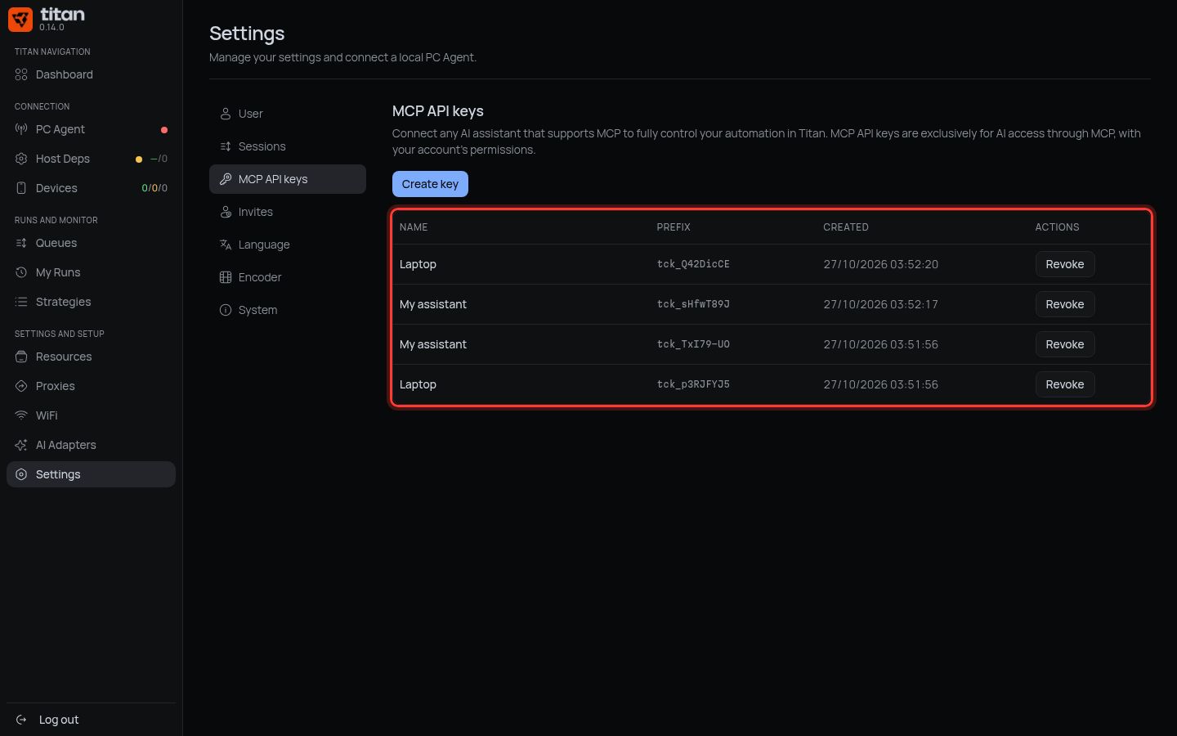Switch to the System settings tab
This screenshot has height=736, width=1177.
pyautogui.click(x=288, y=310)
